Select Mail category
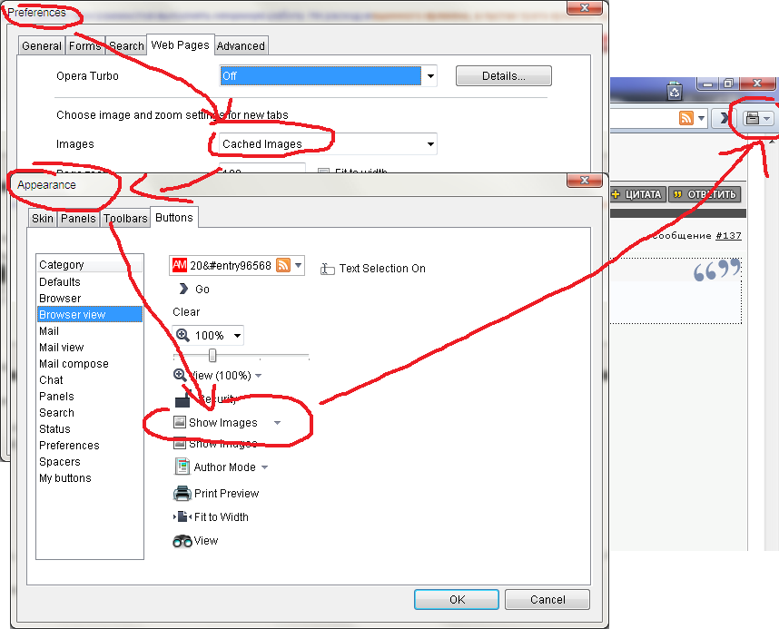The image size is (779, 629). tap(89, 331)
